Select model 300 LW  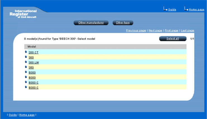[34, 62]
